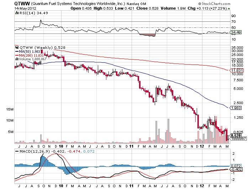Click the volume bars icon in legend

[17, 59]
